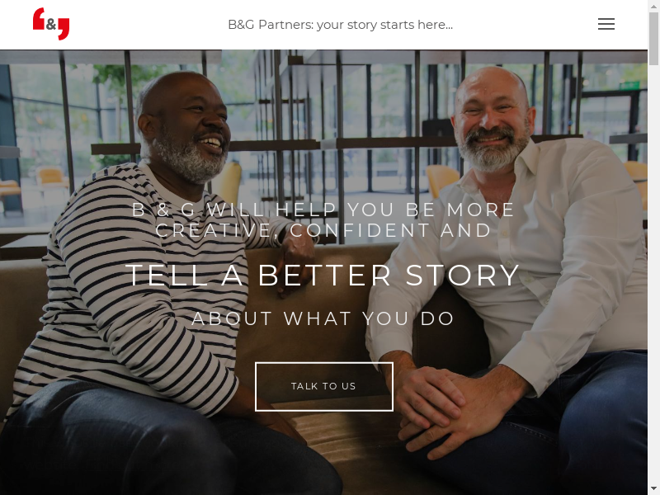660x495 pixels.
Task: Click the red opening quote mark in logo
Action: click(x=39, y=18)
